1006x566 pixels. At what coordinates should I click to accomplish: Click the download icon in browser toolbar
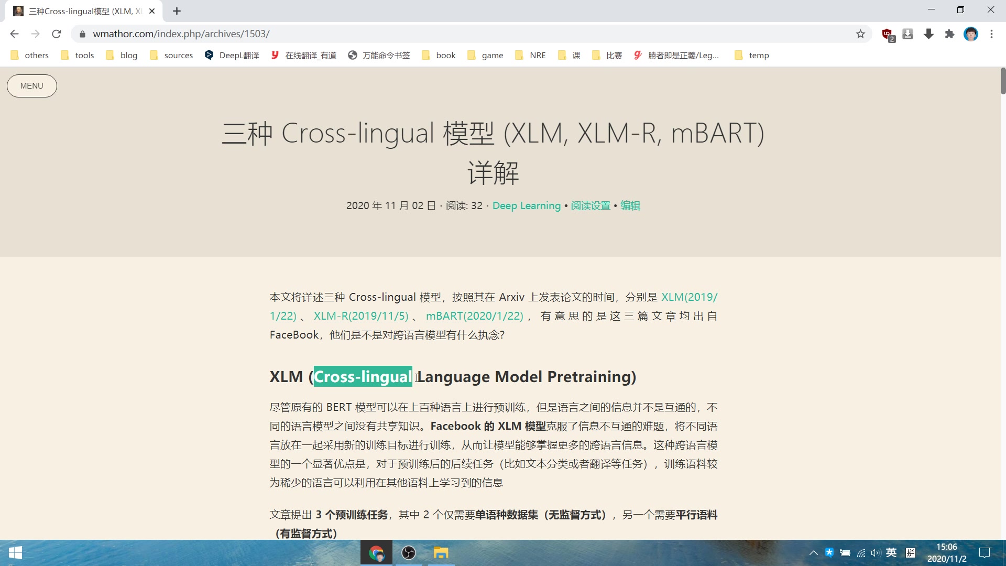[x=928, y=33]
